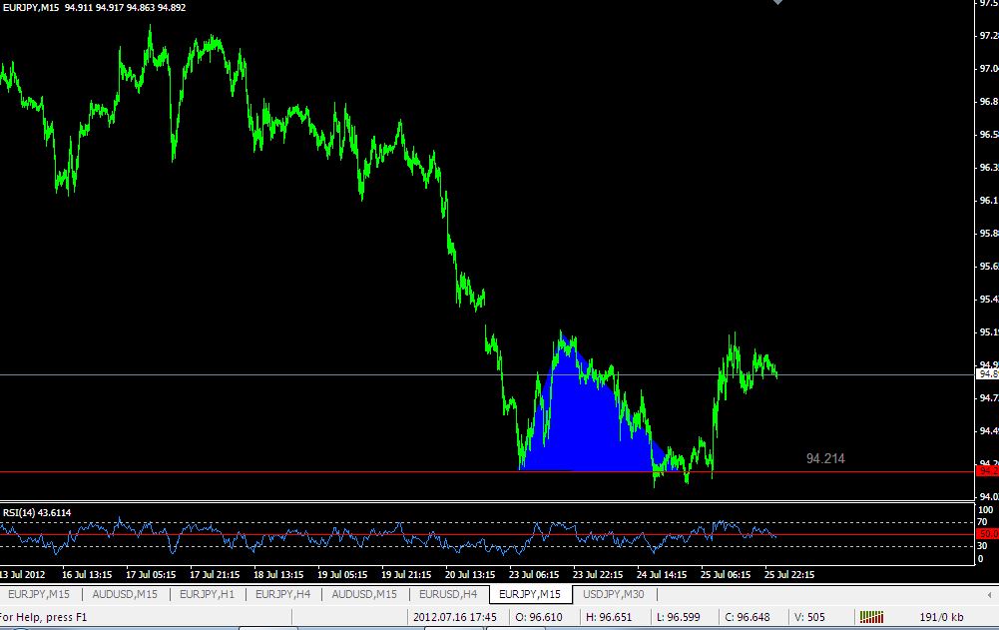
Task: Switch to the EURUSD,H4 chart tab
Action: click(448, 594)
